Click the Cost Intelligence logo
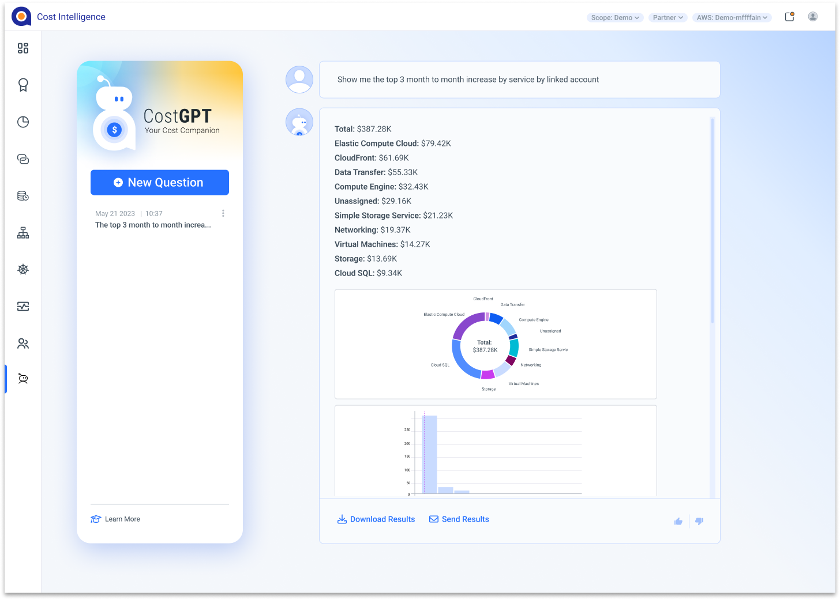840x600 pixels. [x=21, y=17]
